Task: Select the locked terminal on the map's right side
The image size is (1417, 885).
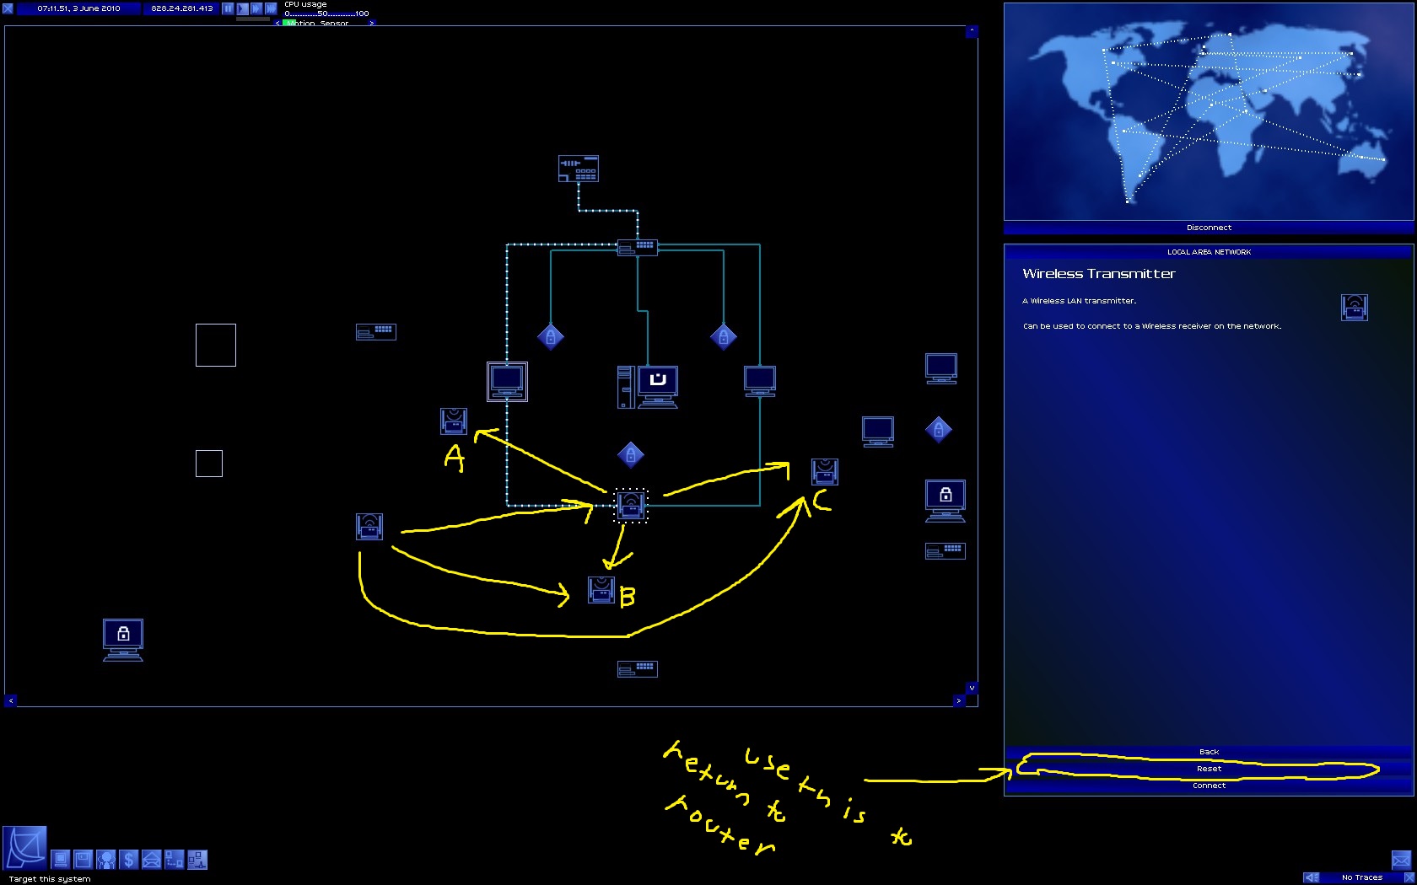Action: [x=946, y=501]
